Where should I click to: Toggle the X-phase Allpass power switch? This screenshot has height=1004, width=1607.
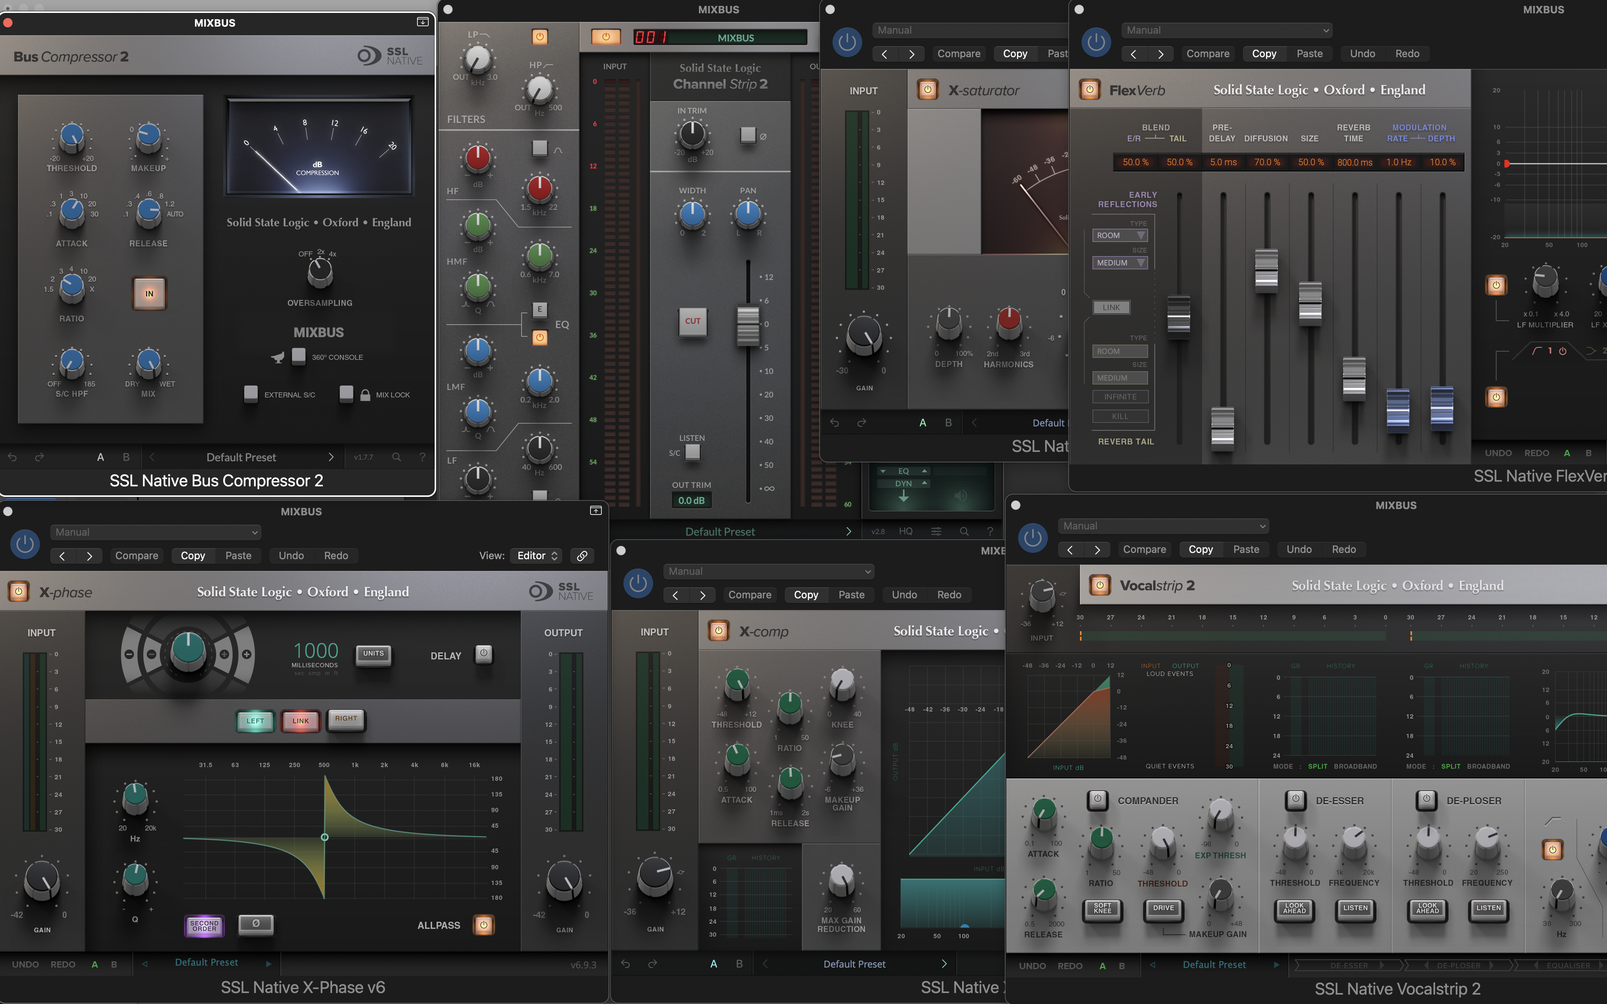[484, 925]
